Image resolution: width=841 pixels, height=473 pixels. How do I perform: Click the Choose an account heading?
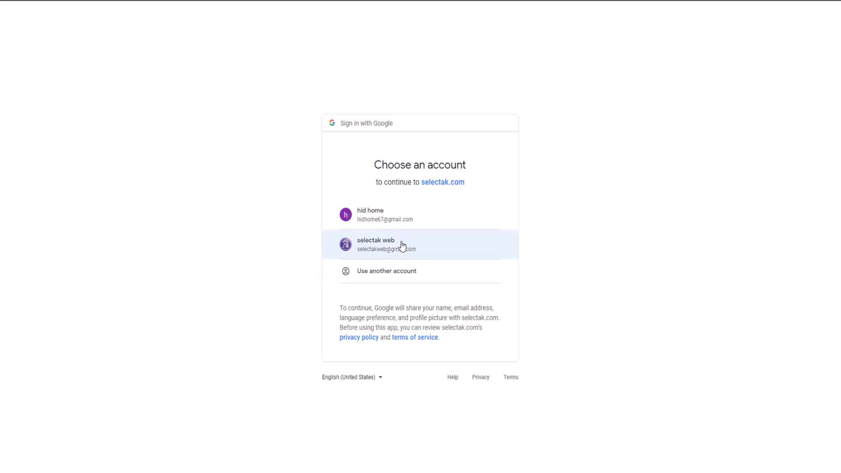pos(420,165)
